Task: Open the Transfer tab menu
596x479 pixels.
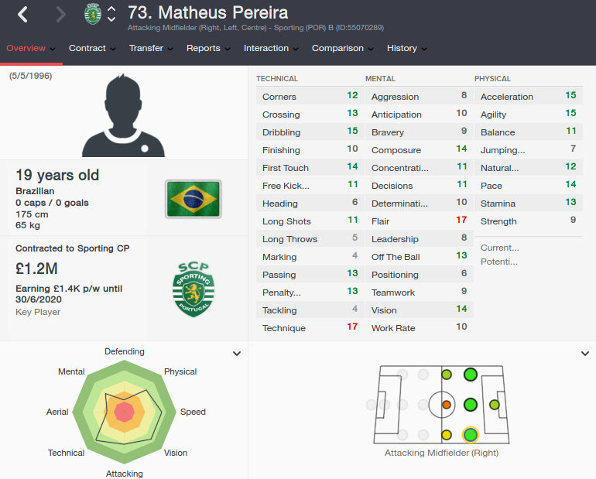Action: pyautogui.click(x=151, y=48)
